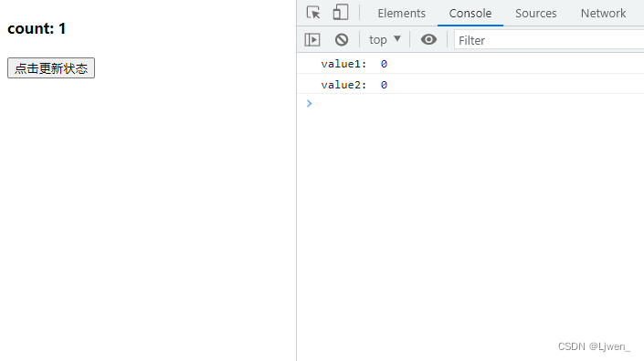Toggle the device toolbar icon

click(x=341, y=12)
